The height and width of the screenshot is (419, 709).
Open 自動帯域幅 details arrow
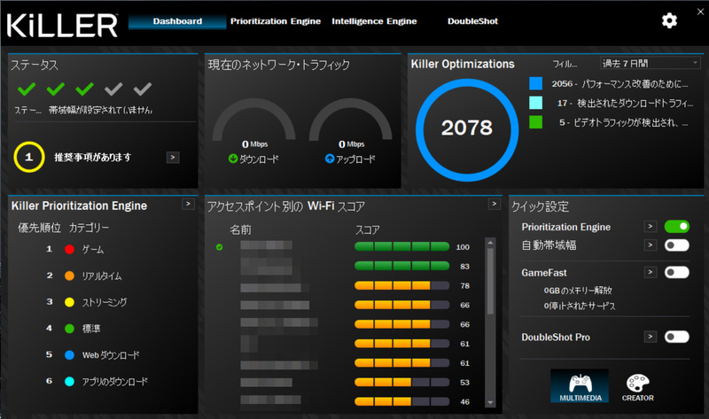(x=651, y=245)
